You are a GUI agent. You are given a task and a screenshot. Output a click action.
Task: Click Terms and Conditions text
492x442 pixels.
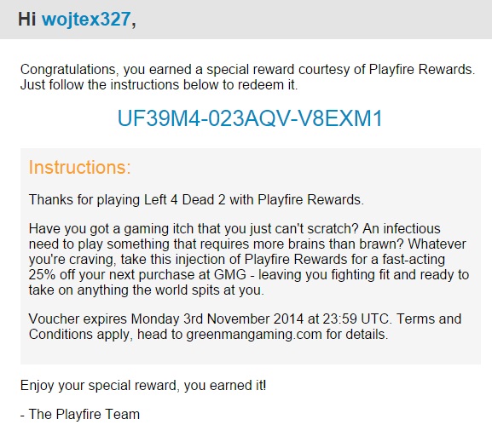click(245, 327)
